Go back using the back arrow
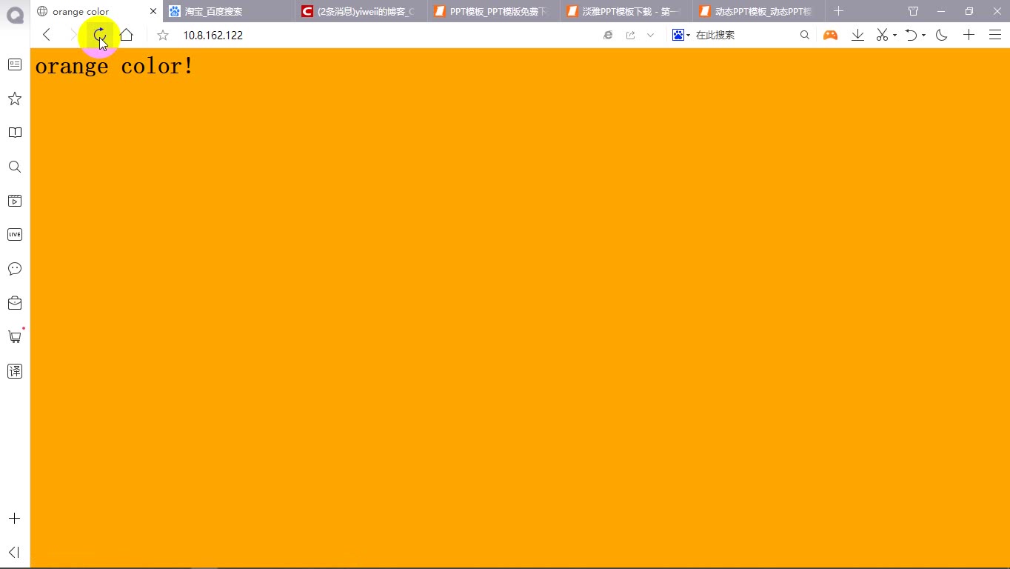The image size is (1010, 569). (47, 35)
